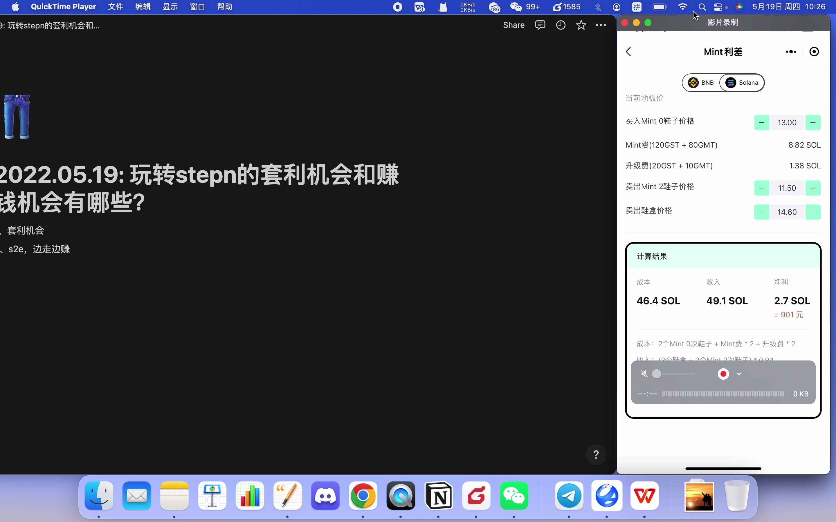The width and height of the screenshot is (836, 522).
Task: Open Numbers from the Dock
Action: point(250,496)
